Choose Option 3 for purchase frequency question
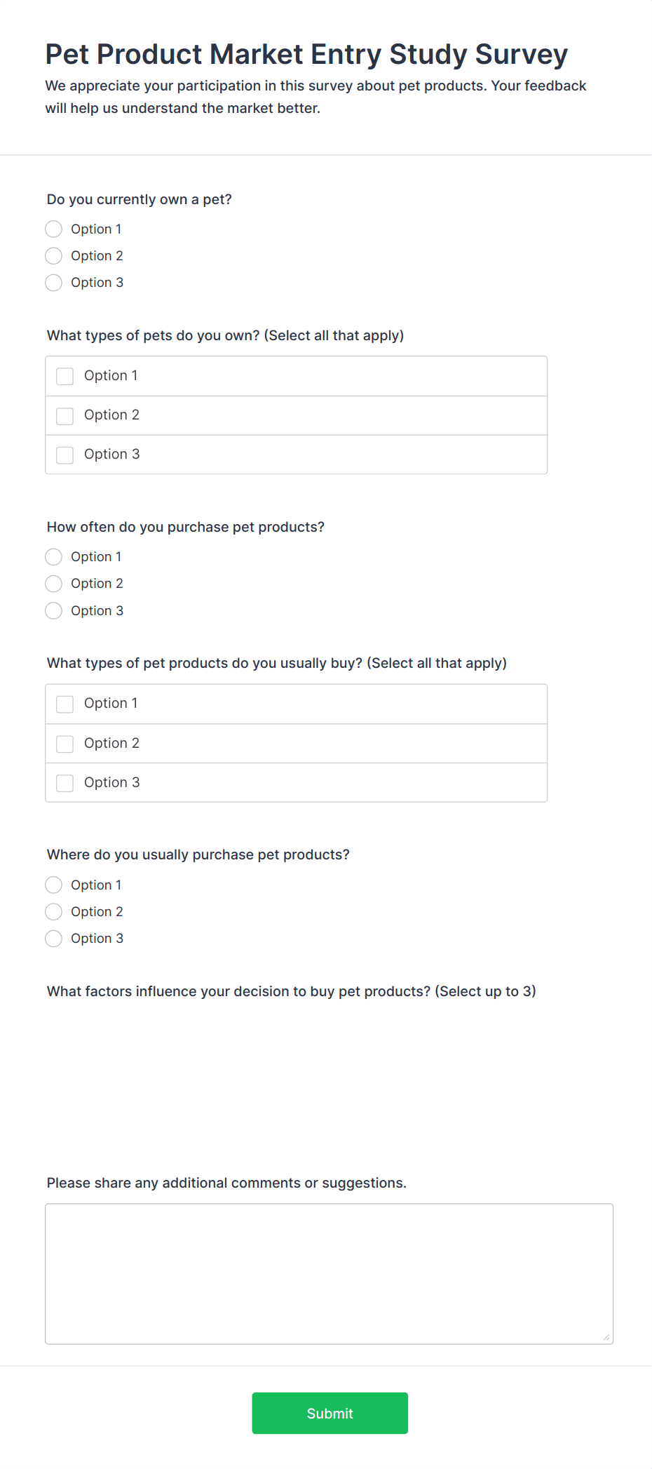The image size is (652, 1469). pos(54,611)
